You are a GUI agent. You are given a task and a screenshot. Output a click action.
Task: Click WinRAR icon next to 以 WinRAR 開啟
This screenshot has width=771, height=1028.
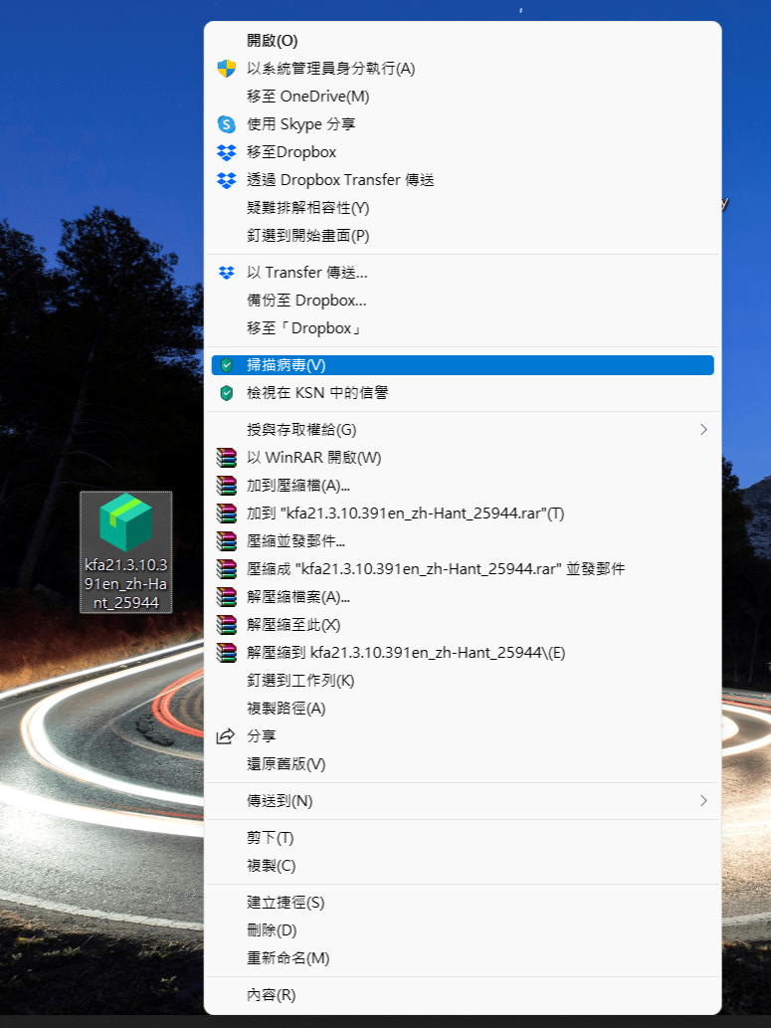pos(226,458)
